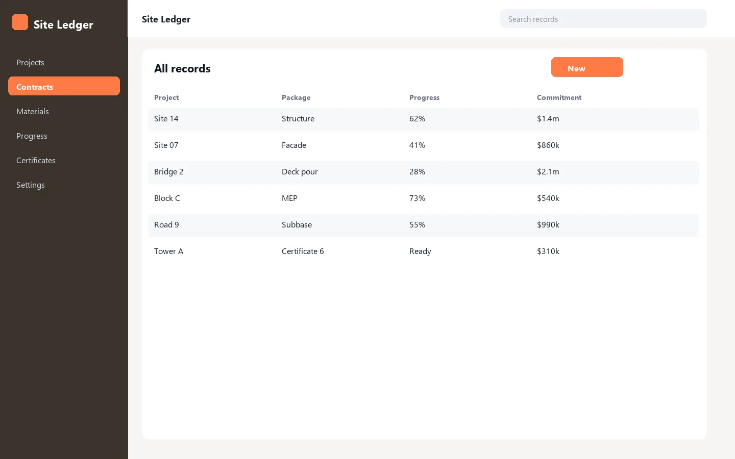735x459 pixels.
Task: Click the $1.4m commitment value
Action: coord(548,118)
